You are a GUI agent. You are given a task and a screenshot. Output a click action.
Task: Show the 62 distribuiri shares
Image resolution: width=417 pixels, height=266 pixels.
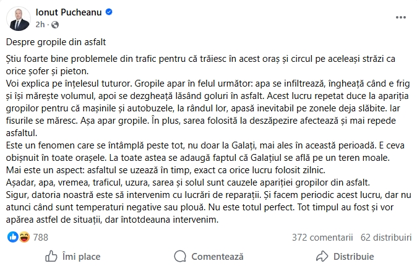385,237
